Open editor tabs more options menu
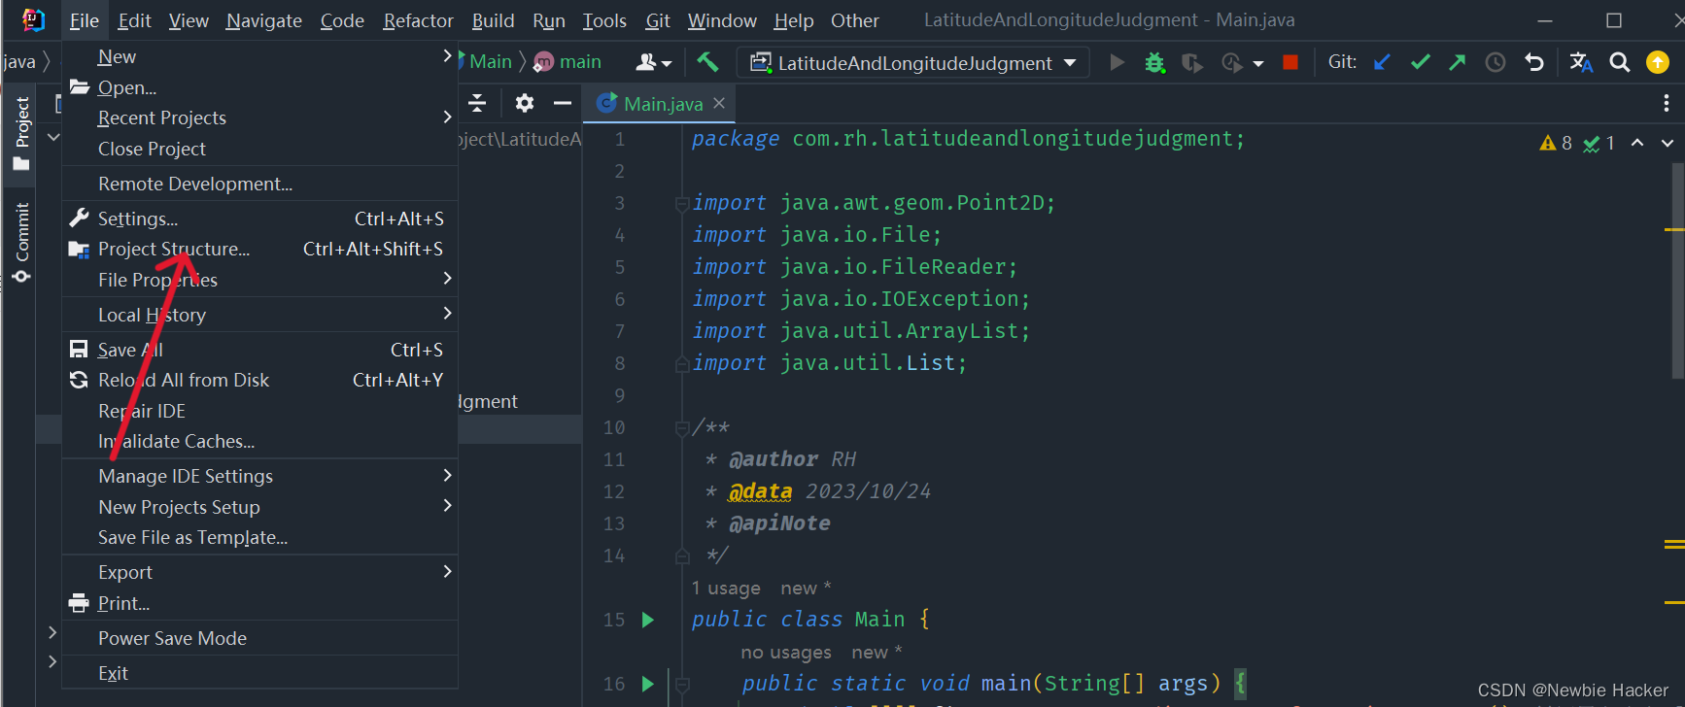Screen dimensions: 1685x707 coord(1667,103)
